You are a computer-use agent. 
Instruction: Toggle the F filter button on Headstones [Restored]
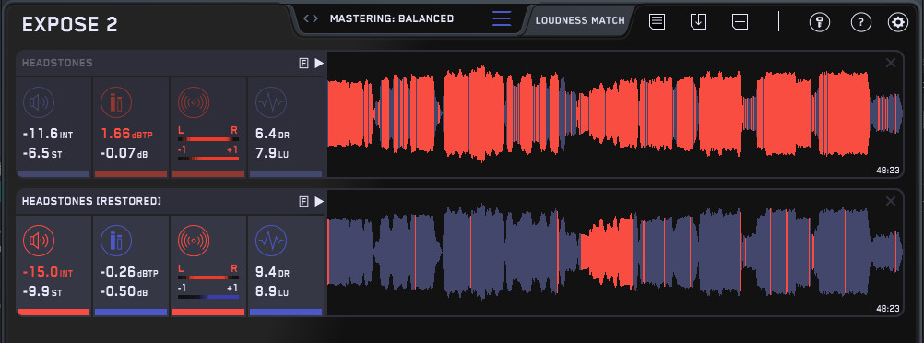[x=304, y=202]
